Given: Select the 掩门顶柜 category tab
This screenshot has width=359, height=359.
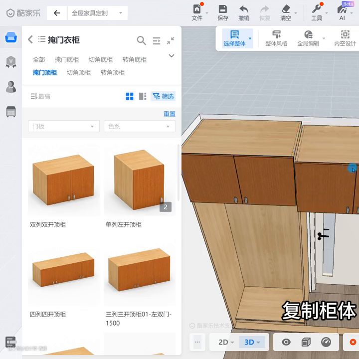Looking at the screenshot, I should 45,73.
